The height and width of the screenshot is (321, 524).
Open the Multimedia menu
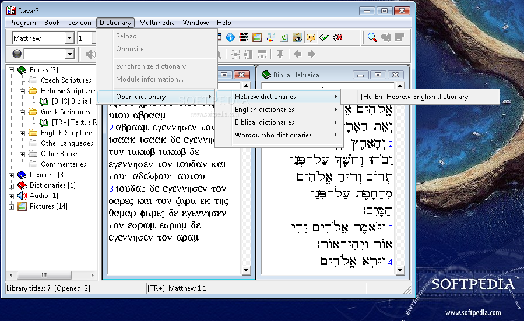pos(157,23)
